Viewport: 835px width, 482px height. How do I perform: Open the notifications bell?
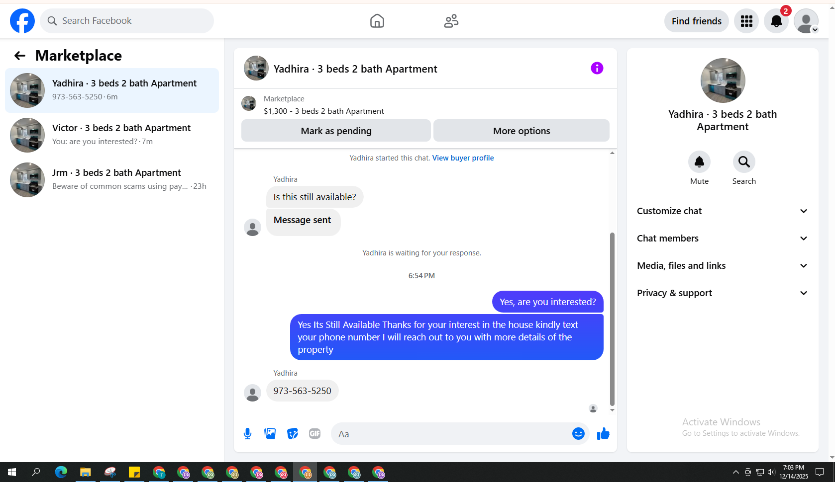[x=776, y=21]
